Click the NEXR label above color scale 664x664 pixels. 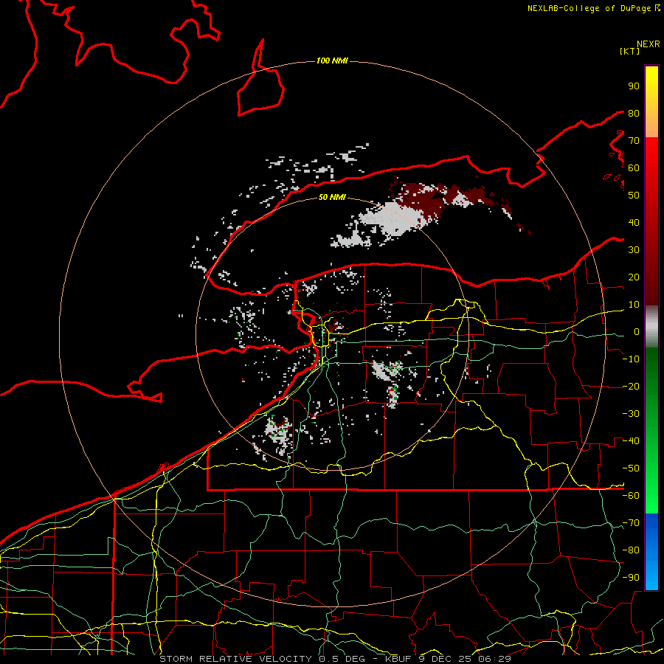coord(649,44)
